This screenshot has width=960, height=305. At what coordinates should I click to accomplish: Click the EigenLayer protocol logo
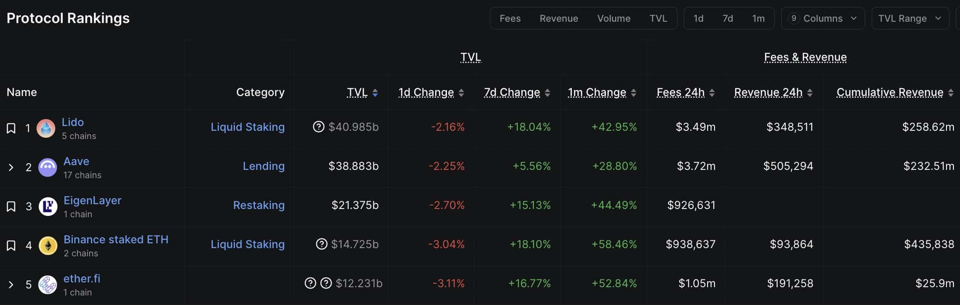point(48,206)
